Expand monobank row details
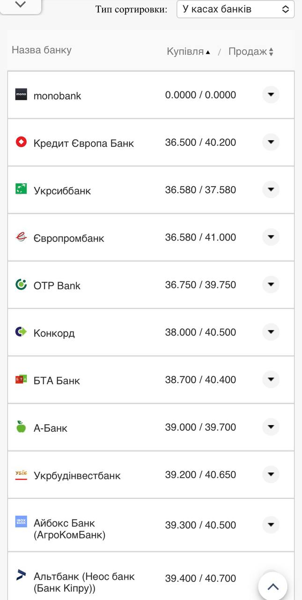This screenshot has height=600, width=302. coord(271,95)
